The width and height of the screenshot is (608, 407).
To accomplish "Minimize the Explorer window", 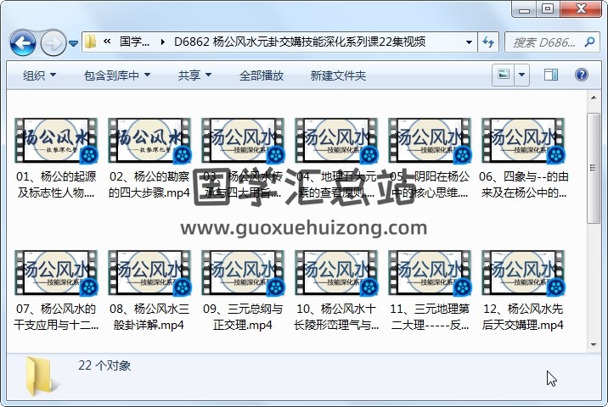I will pyautogui.click(x=524, y=9).
